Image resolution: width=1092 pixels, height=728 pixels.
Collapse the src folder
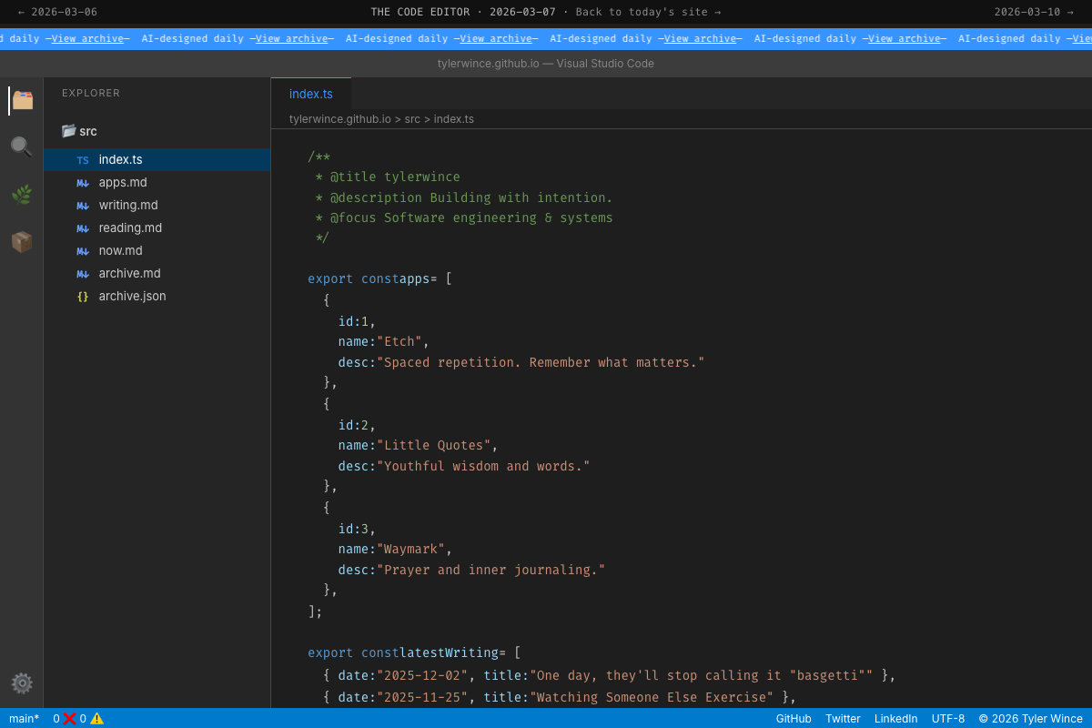coord(79,131)
